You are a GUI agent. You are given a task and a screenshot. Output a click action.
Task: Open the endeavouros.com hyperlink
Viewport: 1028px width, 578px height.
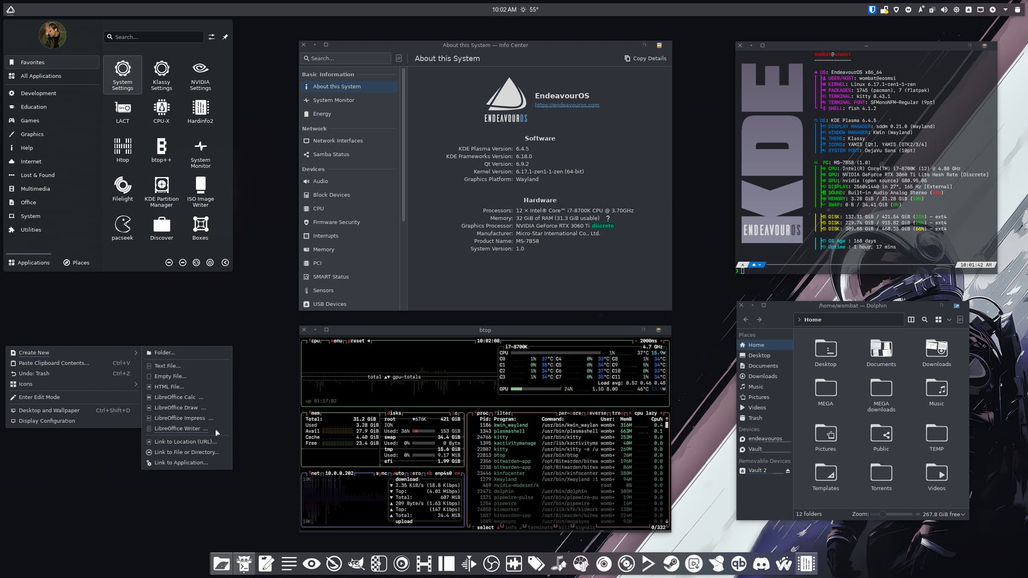point(566,105)
